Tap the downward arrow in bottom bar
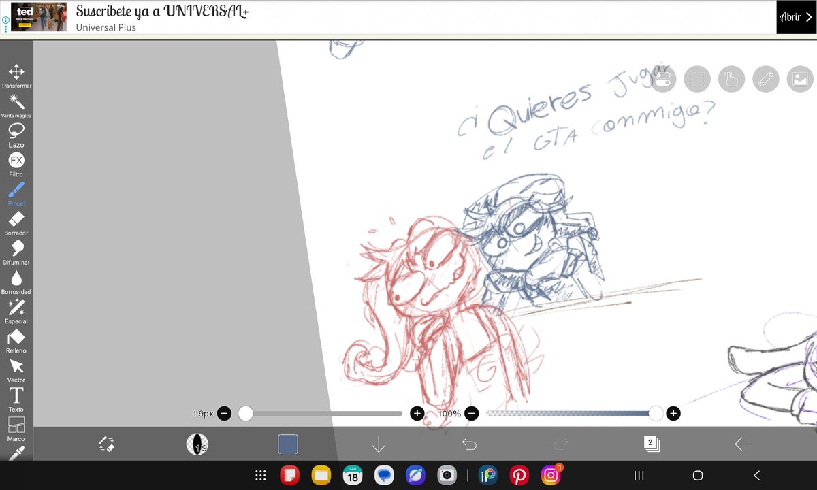Image resolution: width=817 pixels, height=490 pixels. (x=379, y=444)
